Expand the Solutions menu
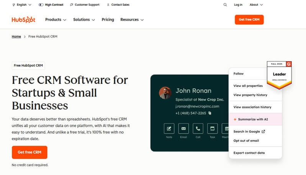This screenshot has width=306, height=175. click(x=84, y=20)
